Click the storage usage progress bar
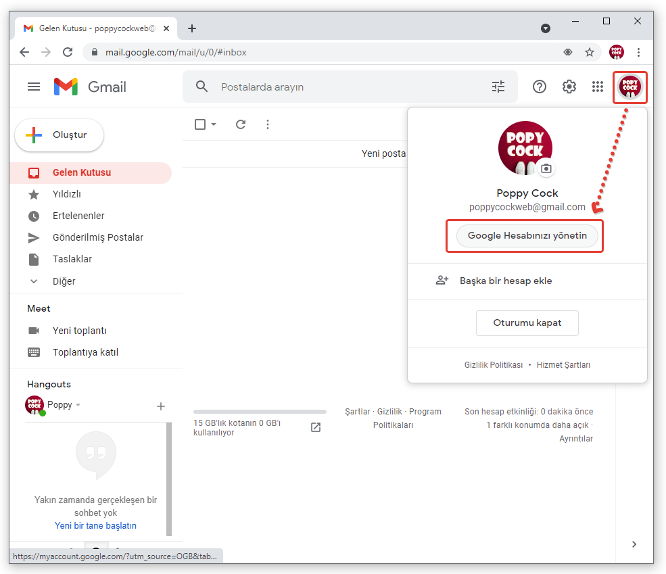Image resolution: width=666 pixels, height=574 pixels. click(x=260, y=411)
